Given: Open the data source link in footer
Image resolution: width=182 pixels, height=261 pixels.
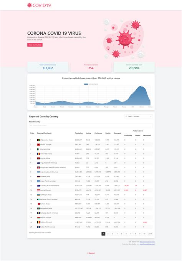Looking at the screenshot, I should [147, 242].
